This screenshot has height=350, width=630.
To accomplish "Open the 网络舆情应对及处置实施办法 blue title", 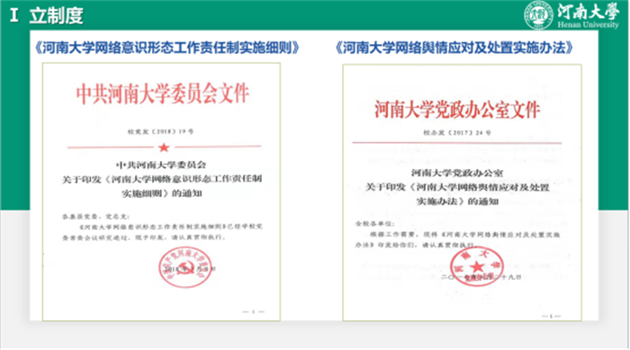I will 454,48.
